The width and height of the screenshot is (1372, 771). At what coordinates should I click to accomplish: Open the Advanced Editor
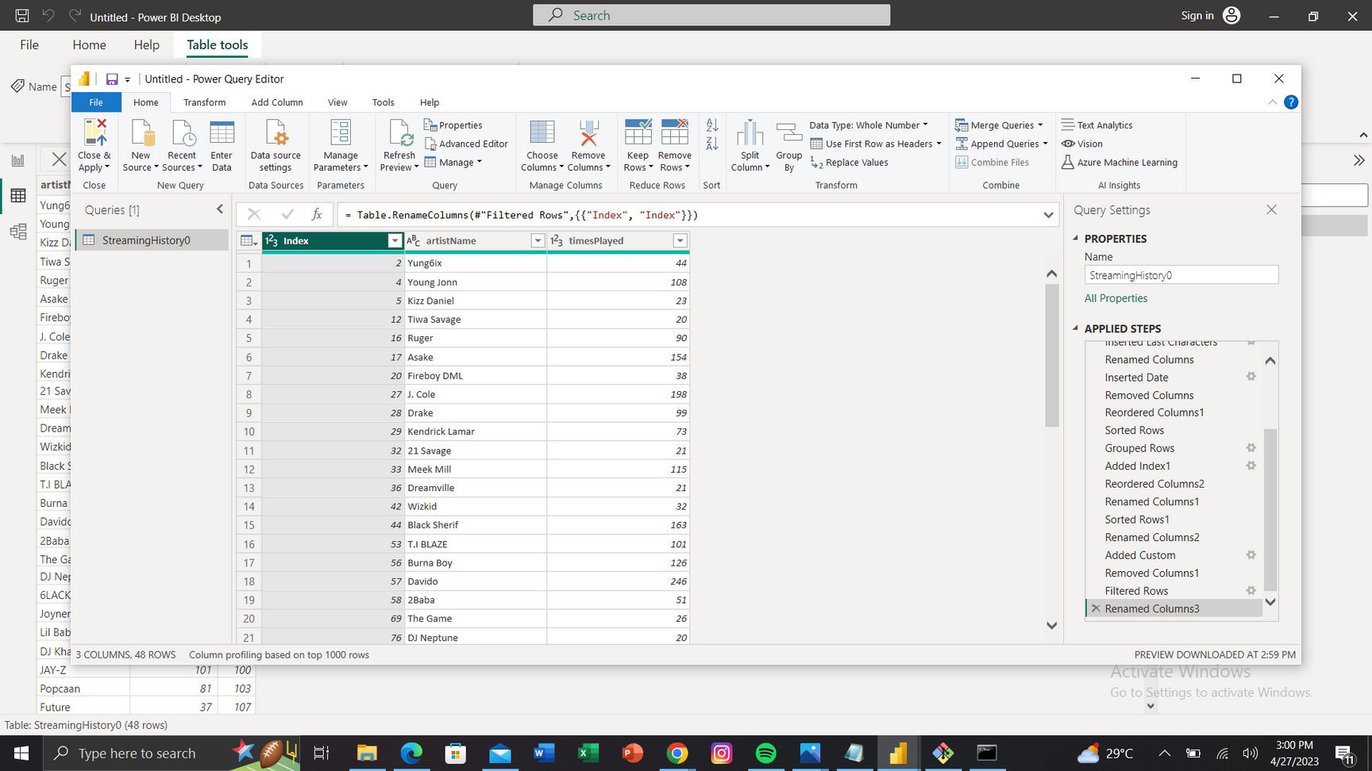[466, 144]
